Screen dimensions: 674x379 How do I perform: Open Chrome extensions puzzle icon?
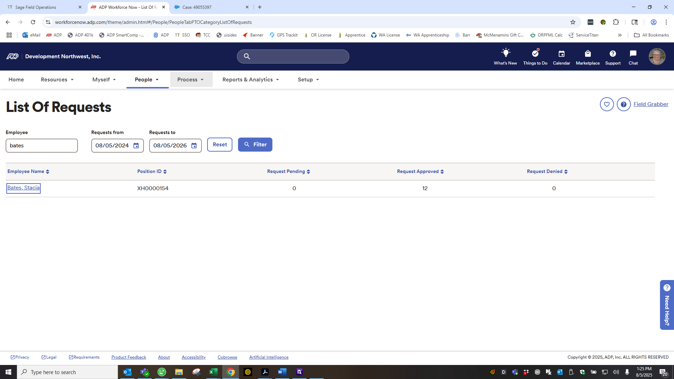(616, 22)
